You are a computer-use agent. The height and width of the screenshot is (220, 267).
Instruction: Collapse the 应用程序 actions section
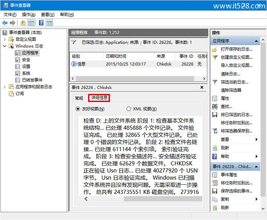[x=256, y=41]
